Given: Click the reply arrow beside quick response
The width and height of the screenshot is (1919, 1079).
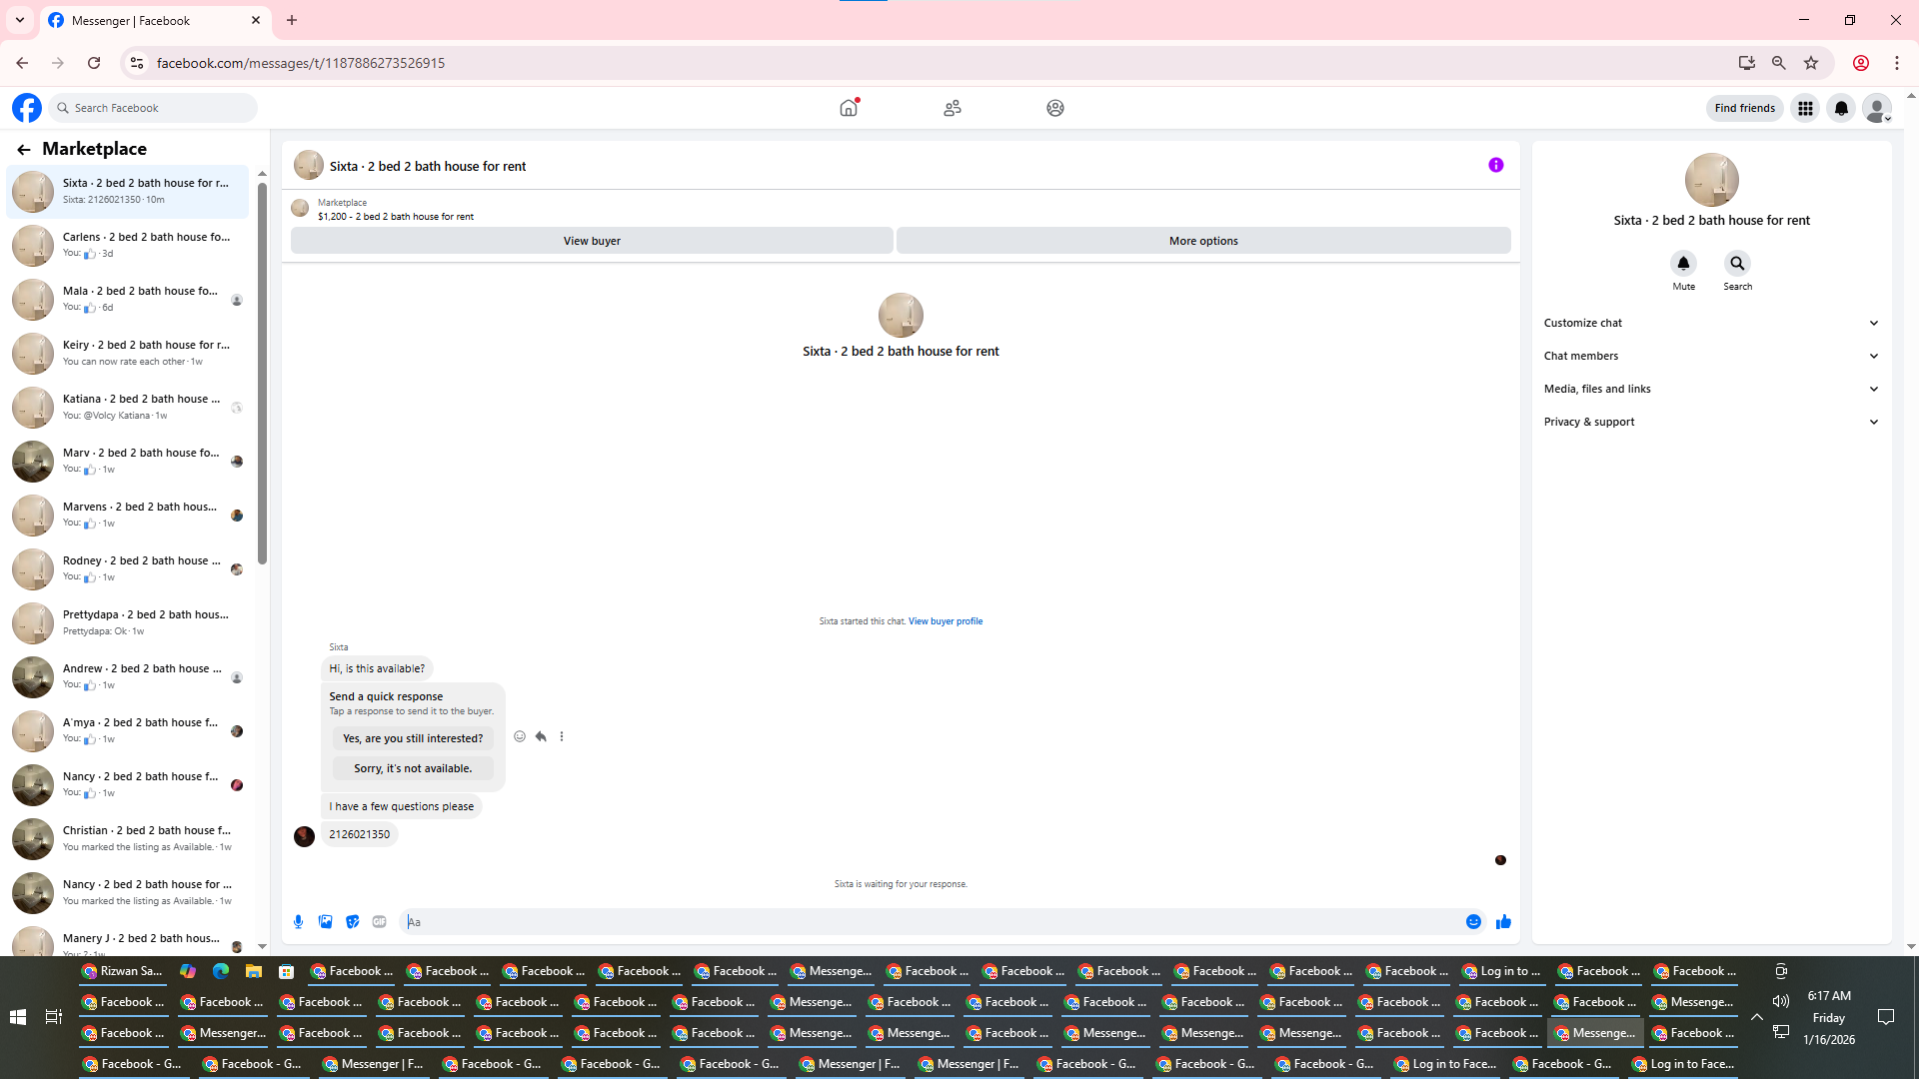Looking at the screenshot, I should (541, 736).
